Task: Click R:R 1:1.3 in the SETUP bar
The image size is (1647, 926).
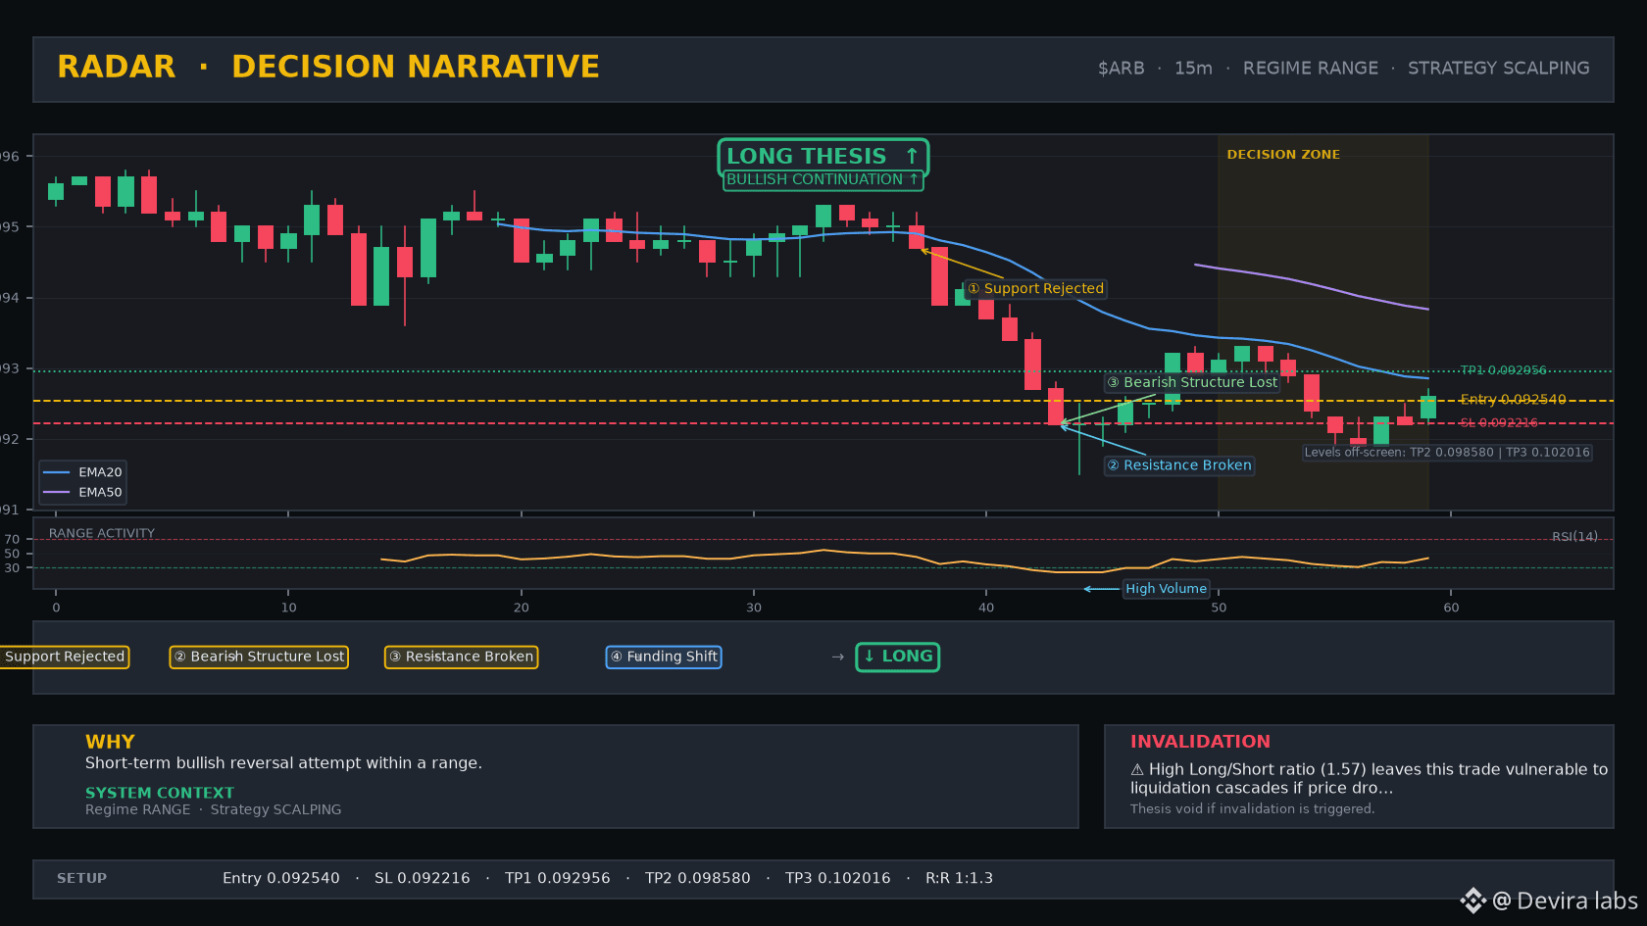Action: (960, 878)
